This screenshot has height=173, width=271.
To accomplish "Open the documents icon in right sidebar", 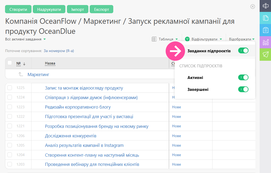I will click(x=265, y=18).
